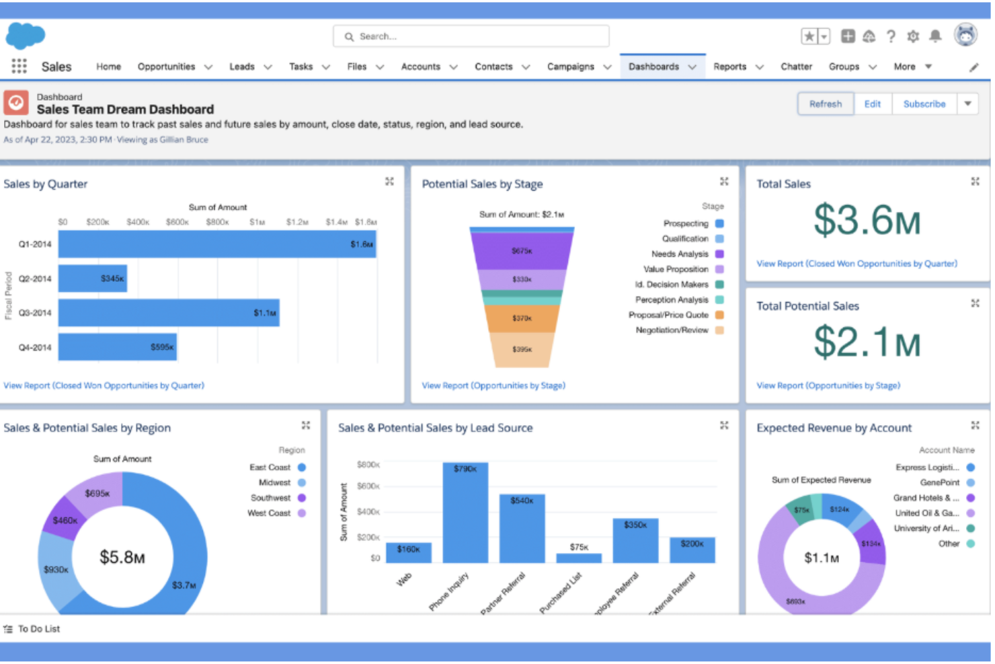This screenshot has height=664, width=995.
Task: Click the edit pencil icon on navigation bar
Action: 974,67
